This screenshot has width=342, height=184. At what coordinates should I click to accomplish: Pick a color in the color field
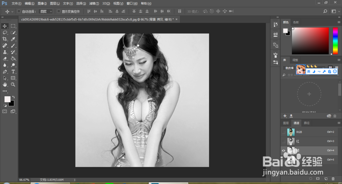(310, 41)
